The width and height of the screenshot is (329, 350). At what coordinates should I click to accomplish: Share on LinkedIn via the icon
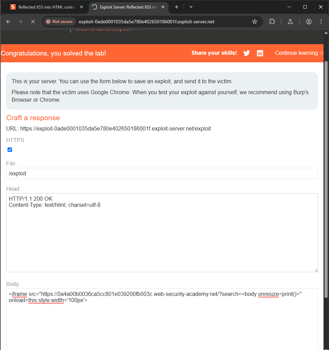260,53
